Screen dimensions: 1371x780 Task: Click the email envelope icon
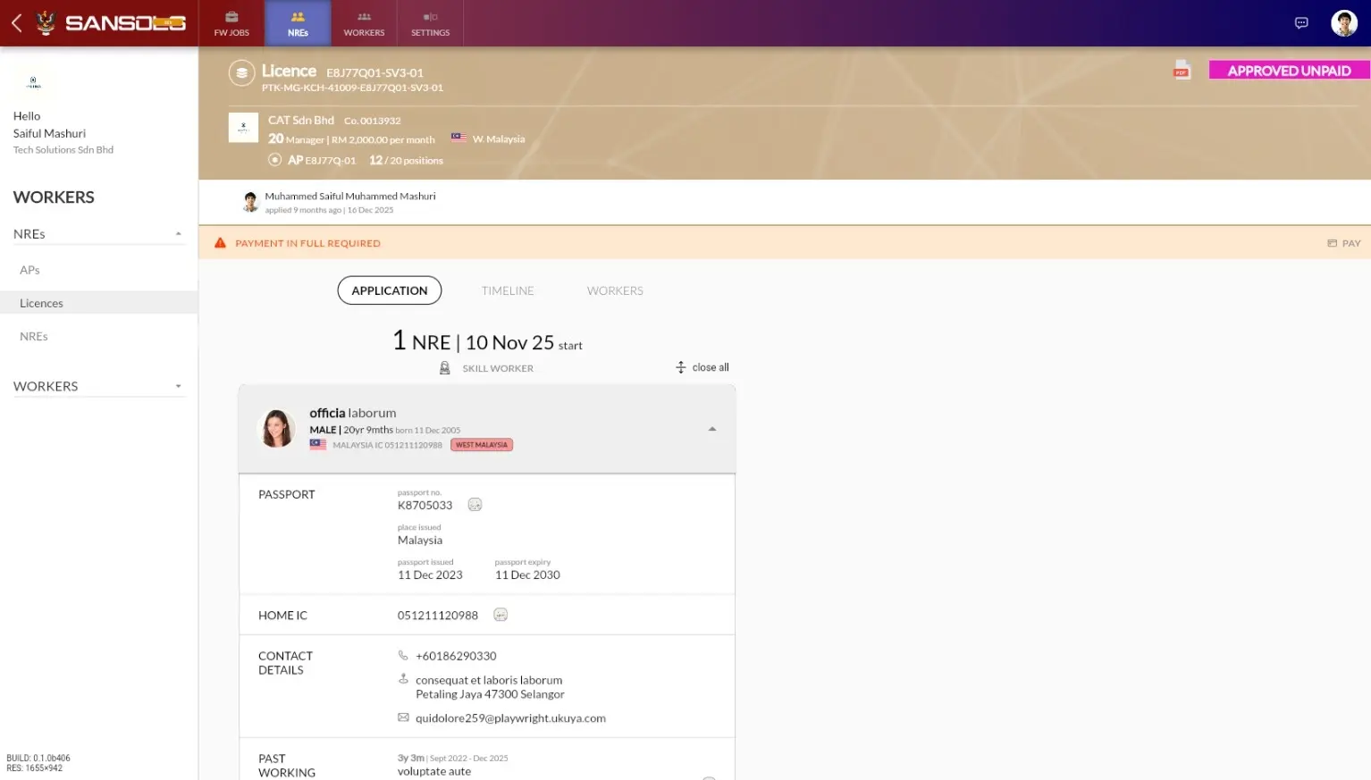[x=403, y=717]
